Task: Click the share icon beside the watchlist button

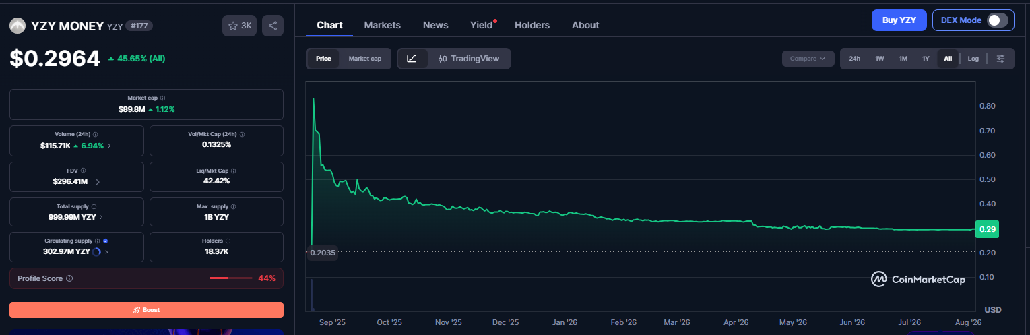Action: [273, 26]
